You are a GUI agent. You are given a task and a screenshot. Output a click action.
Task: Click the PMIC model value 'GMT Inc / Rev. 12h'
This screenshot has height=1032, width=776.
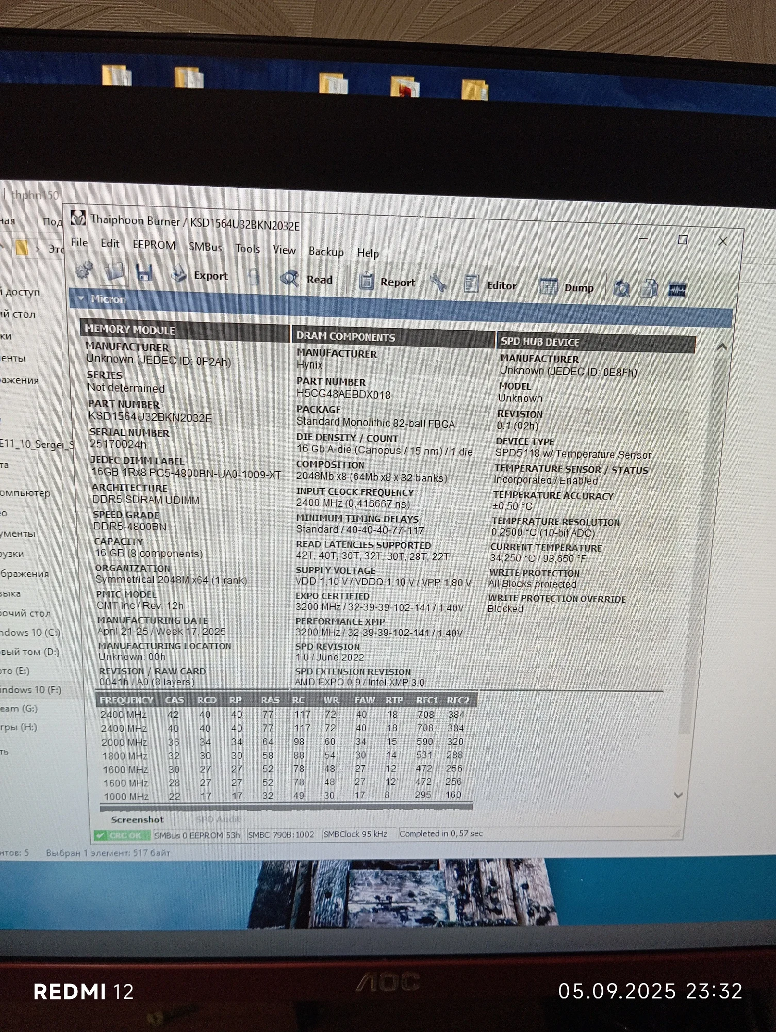(140, 605)
